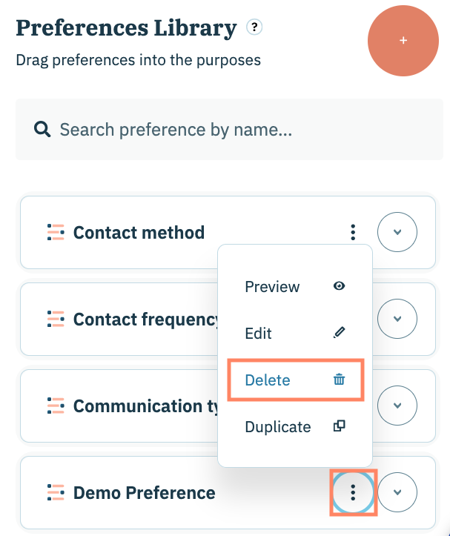The width and height of the screenshot is (450, 536).
Task: Expand the Contact frequency preference
Action: pyautogui.click(x=397, y=320)
